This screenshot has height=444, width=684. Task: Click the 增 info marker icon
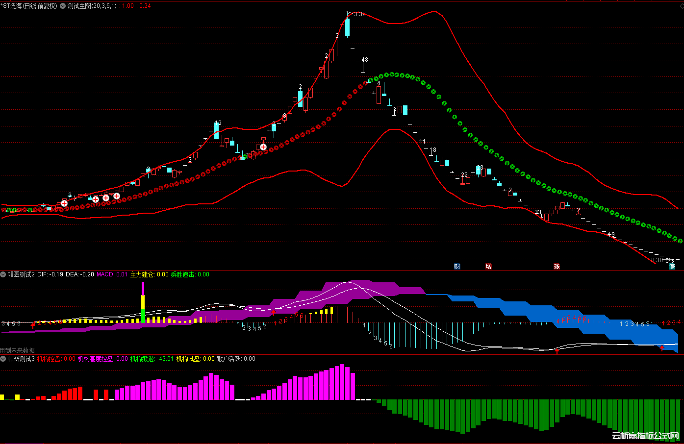[x=488, y=266]
